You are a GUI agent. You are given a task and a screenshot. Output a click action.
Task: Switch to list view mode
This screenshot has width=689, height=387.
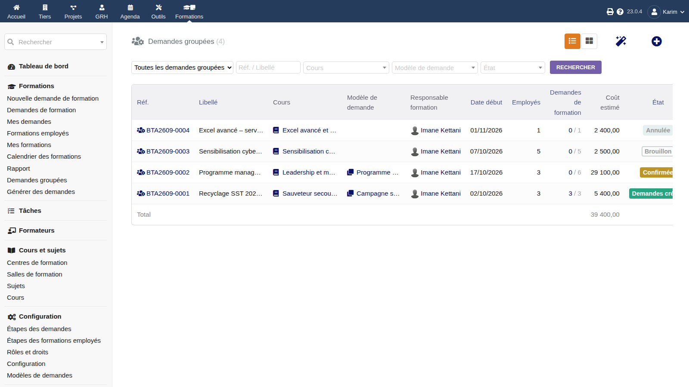pos(572,41)
